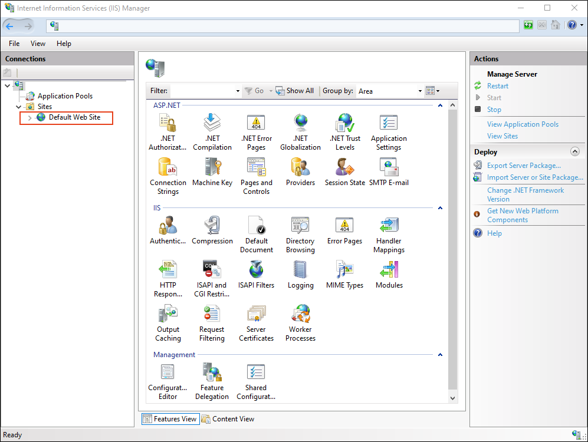The height and width of the screenshot is (442, 588).
Task: Collapse the Management group
Action: [440, 355]
